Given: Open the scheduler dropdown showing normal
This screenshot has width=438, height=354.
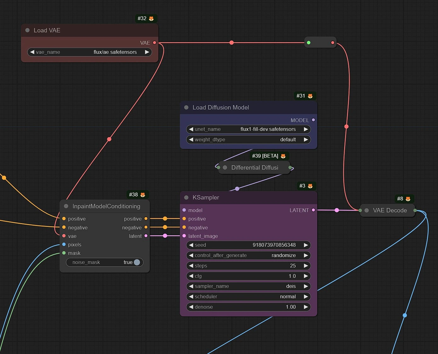Looking at the screenshot, I should (248, 296).
